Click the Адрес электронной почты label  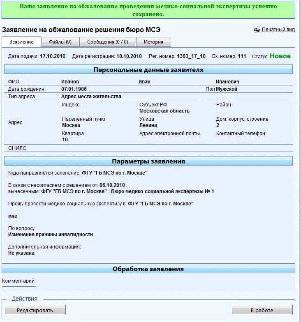click(x=169, y=133)
